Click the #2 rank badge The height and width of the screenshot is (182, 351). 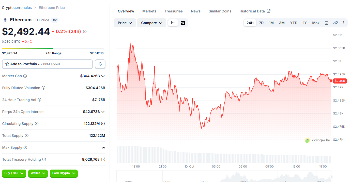click(55, 20)
